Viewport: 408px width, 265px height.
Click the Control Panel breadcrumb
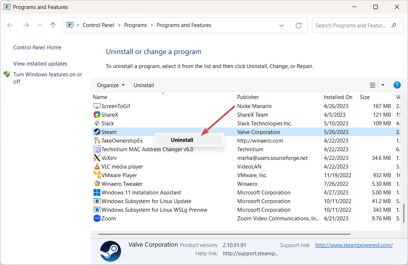98,25
